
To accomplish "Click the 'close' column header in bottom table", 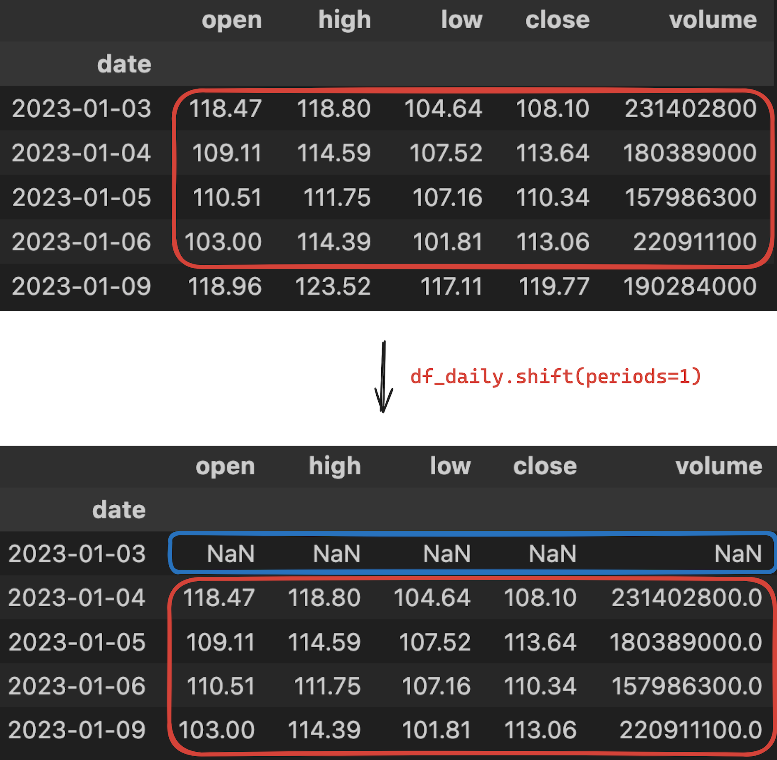I will pos(545,466).
